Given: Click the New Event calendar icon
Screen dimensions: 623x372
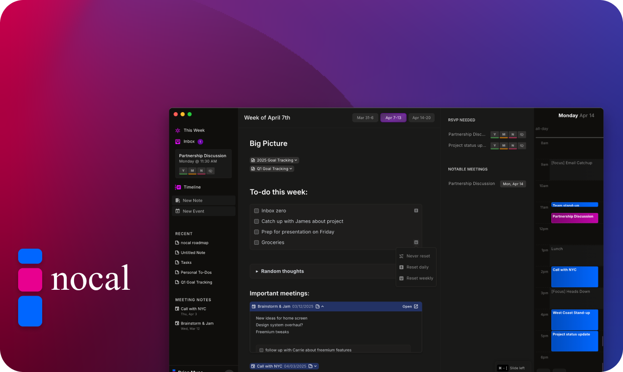Looking at the screenshot, I should pos(178,211).
